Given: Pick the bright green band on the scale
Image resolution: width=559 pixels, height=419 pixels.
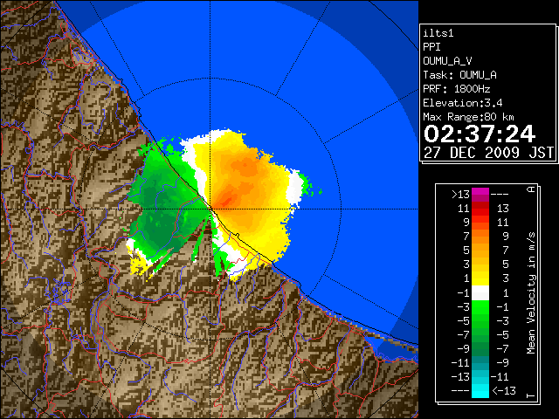Looking at the screenshot, I should [480, 306].
